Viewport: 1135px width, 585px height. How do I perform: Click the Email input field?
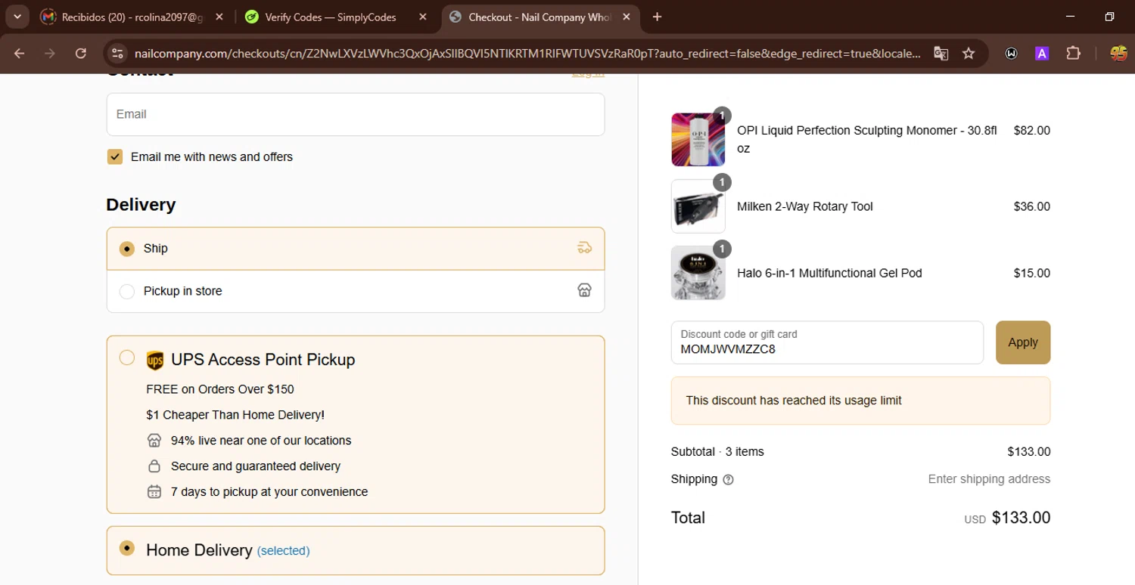356,114
